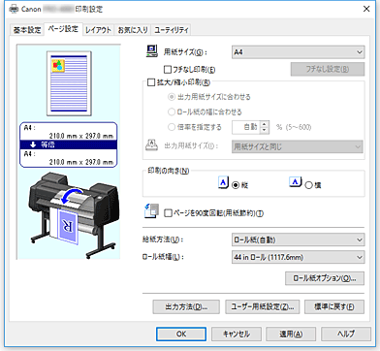Click the 適用 apply button
Viewport: 380px width, 351px height.
click(x=291, y=334)
